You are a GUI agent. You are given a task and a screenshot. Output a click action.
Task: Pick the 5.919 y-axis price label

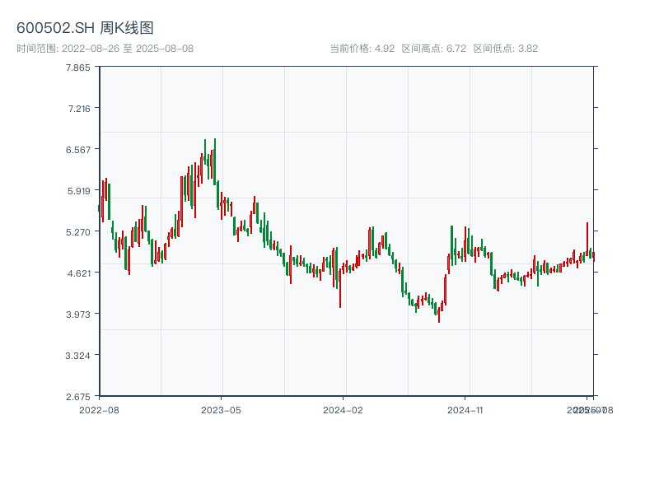coord(78,191)
